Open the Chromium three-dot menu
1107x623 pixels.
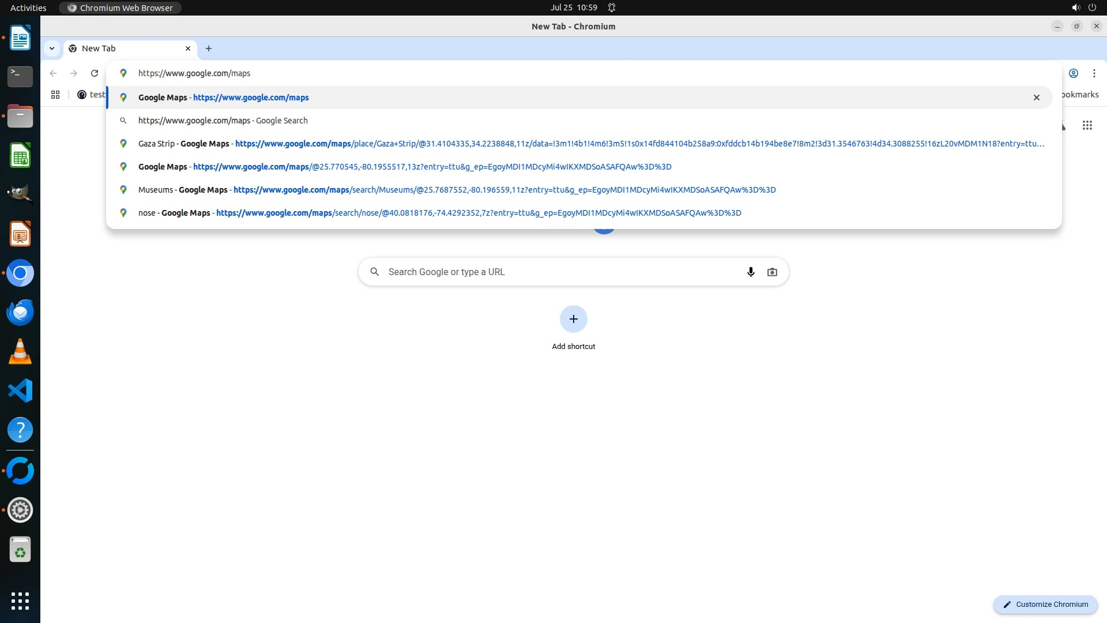click(x=1094, y=73)
